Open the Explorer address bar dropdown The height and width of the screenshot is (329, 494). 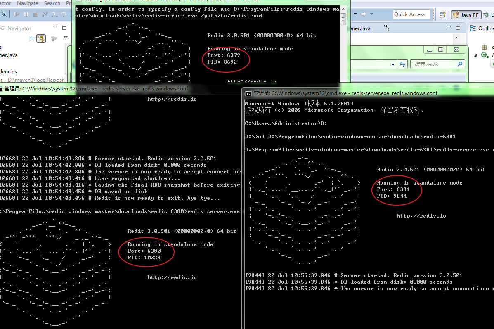(393, 64)
